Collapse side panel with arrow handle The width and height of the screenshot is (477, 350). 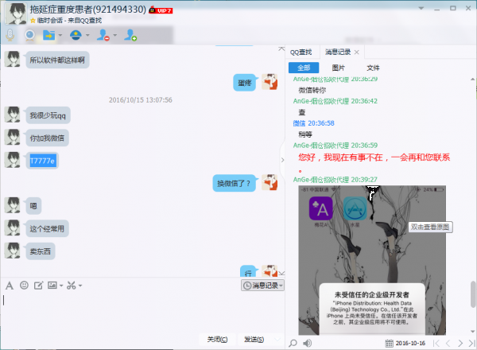click(282, 160)
